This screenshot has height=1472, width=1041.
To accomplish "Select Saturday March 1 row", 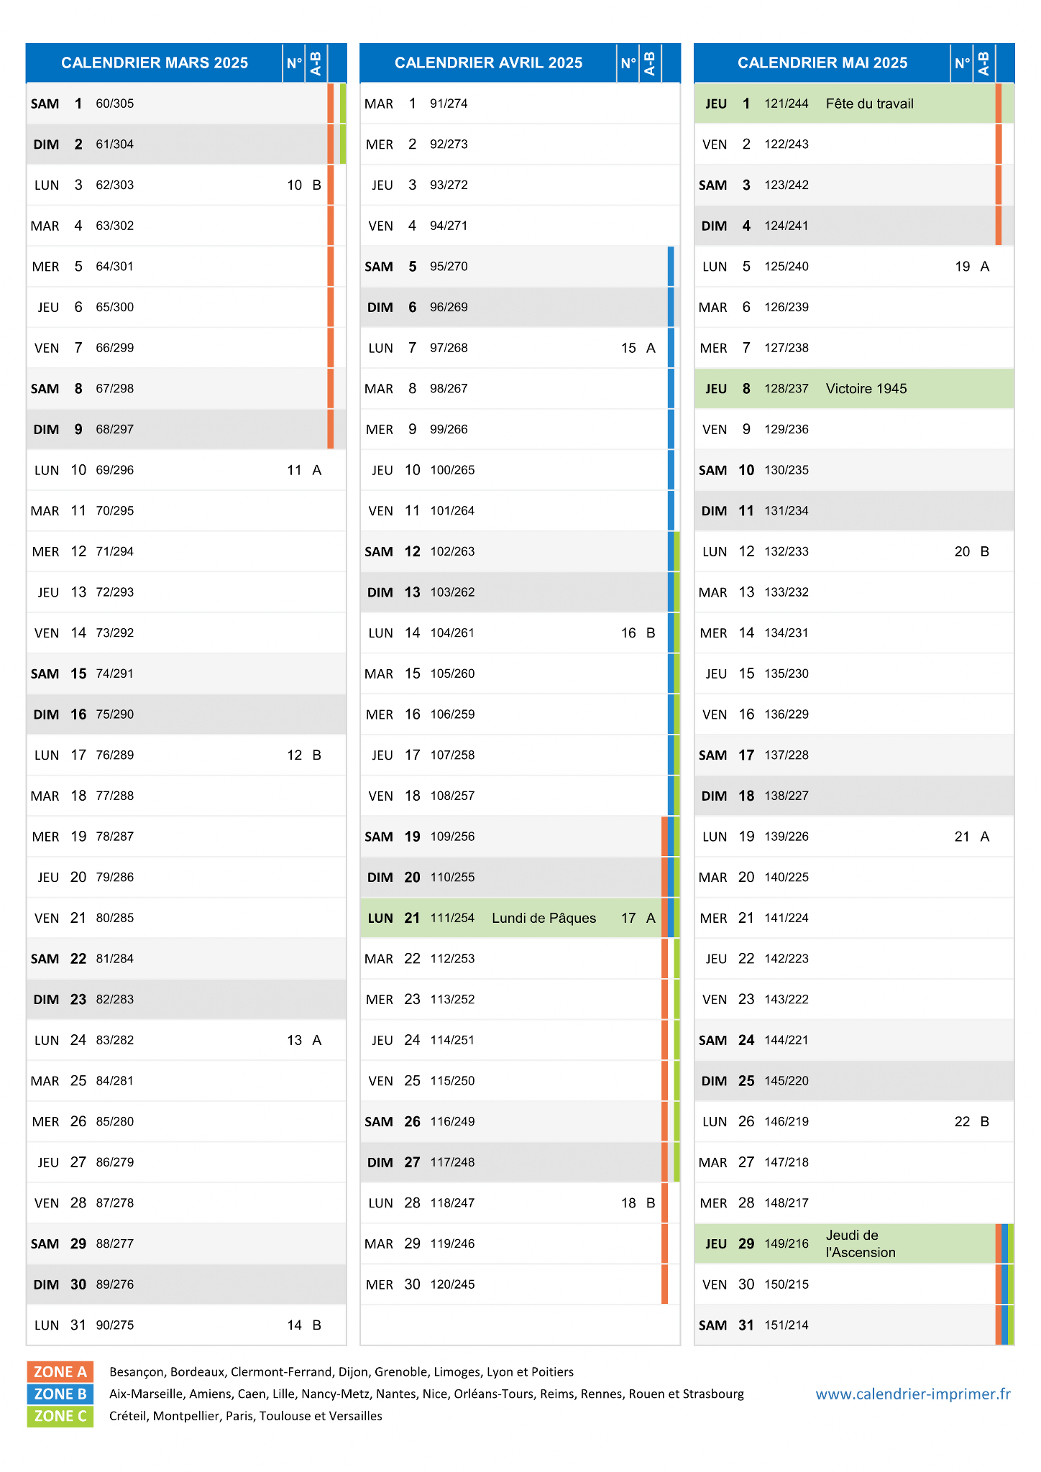I will [x=186, y=103].
